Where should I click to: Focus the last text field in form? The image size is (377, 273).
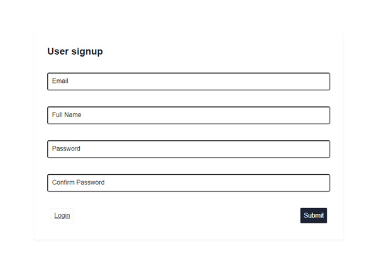(188, 183)
